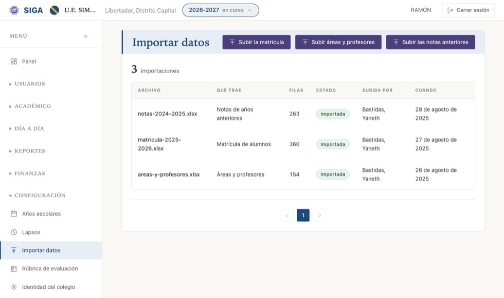Open Años escolares in the sidebar
Image resolution: width=504 pixels, height=298 pixels.
click(x=51, y=214)
